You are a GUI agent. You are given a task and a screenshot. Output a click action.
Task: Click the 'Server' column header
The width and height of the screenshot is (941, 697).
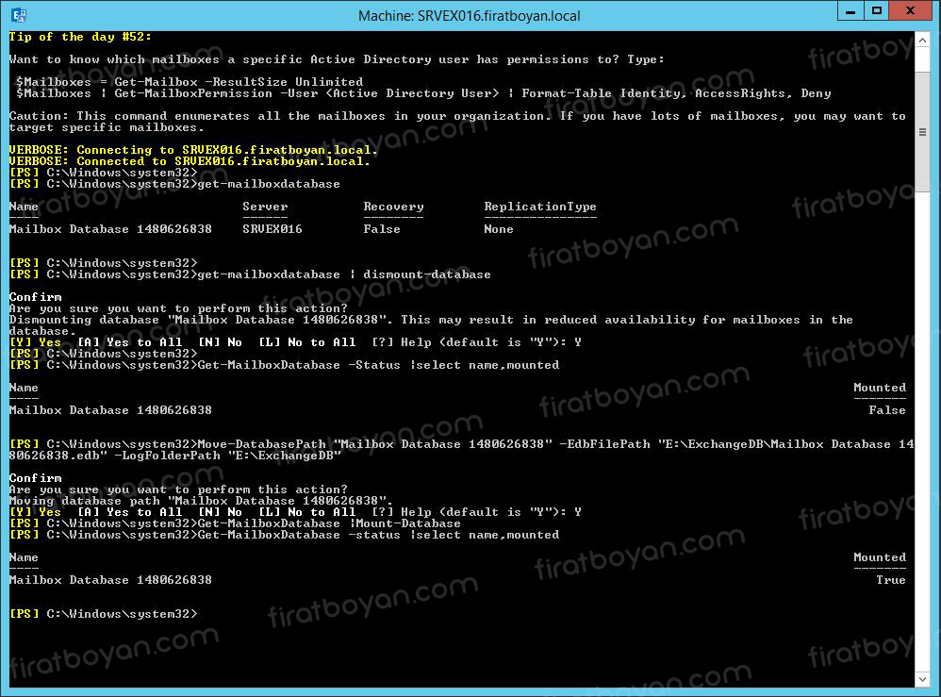pyautogui.click(x=265, y=207)
